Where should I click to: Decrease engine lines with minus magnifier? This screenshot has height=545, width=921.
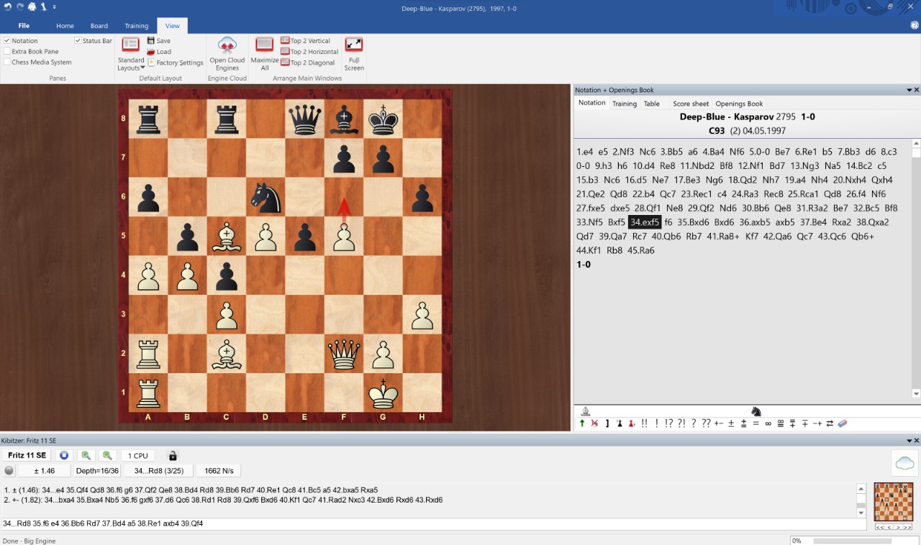click(107, 455)
